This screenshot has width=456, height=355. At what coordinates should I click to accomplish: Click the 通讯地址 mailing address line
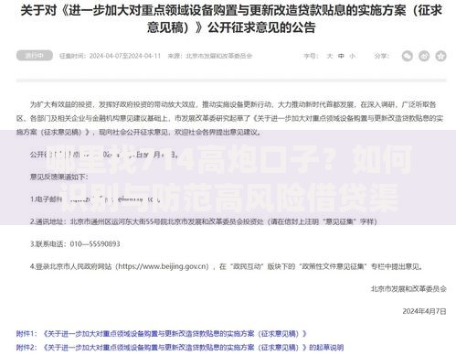[204, 221]
